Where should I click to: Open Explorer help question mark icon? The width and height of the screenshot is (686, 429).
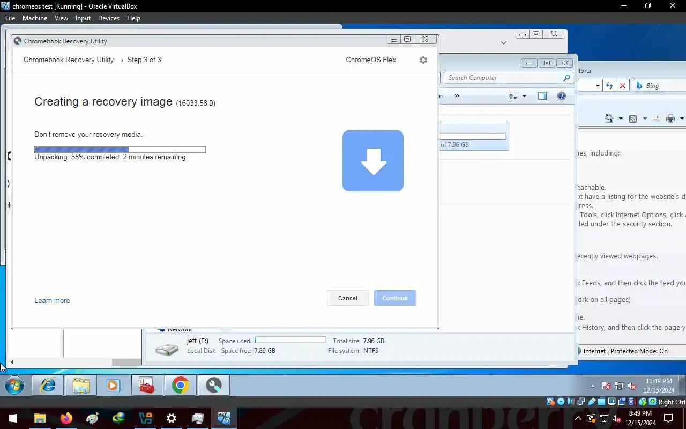click(x=562, y=96)
